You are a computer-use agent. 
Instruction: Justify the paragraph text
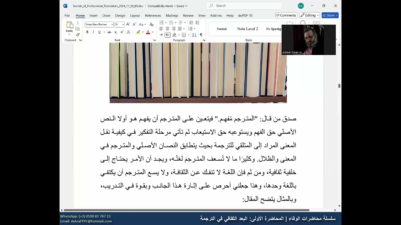click(180, 29)
